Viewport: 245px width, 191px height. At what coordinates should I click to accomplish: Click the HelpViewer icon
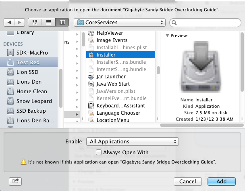click(x=91, y=33)
